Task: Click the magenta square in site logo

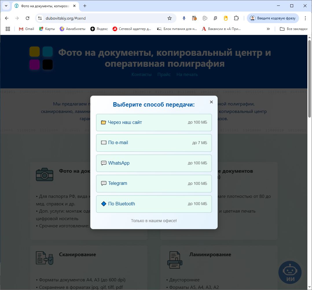Action: pos(35,64)
